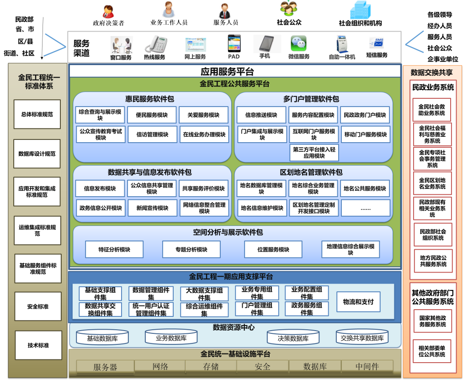The image size is (468, 380).
Task: Select the 中间件 infrastructure cell
Action: pyautogui.click(x=367, y=366)
